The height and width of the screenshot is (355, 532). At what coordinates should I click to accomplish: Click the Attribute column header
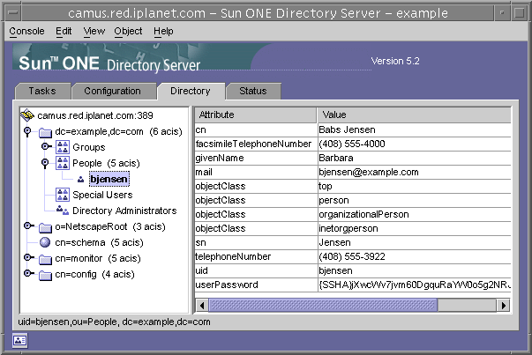256,115
